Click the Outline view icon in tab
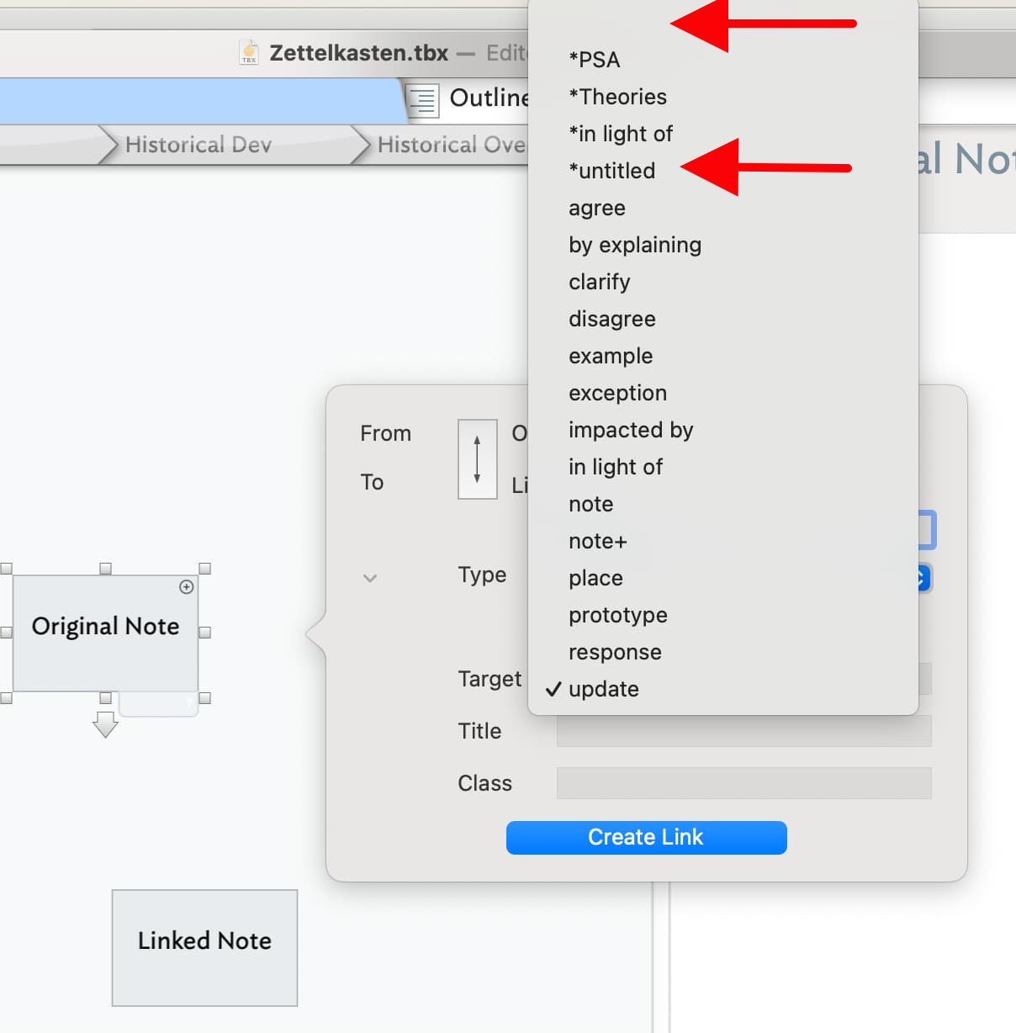 coord(423,100)
